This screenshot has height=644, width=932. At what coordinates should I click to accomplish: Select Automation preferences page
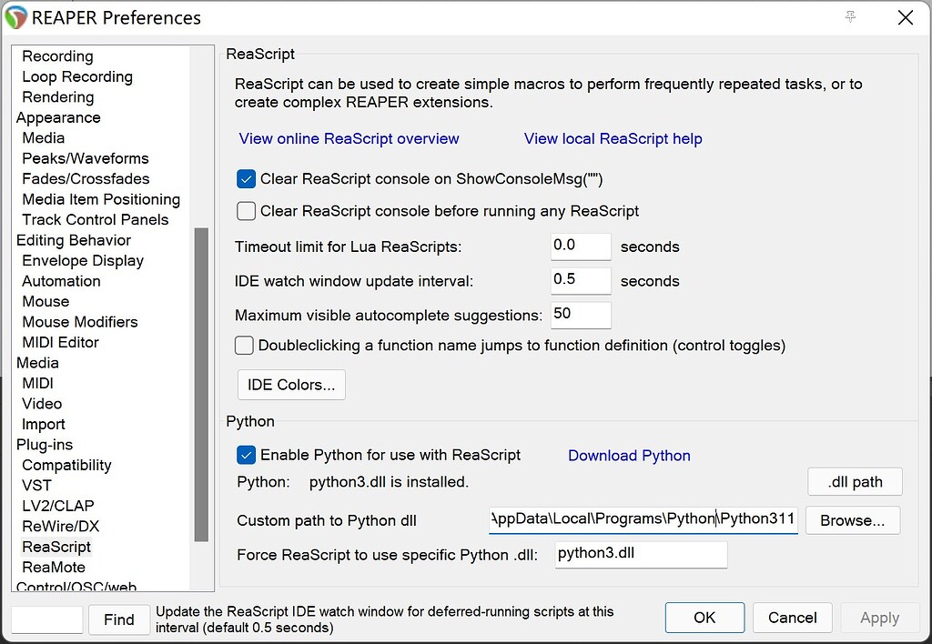[x=61, y=281]
